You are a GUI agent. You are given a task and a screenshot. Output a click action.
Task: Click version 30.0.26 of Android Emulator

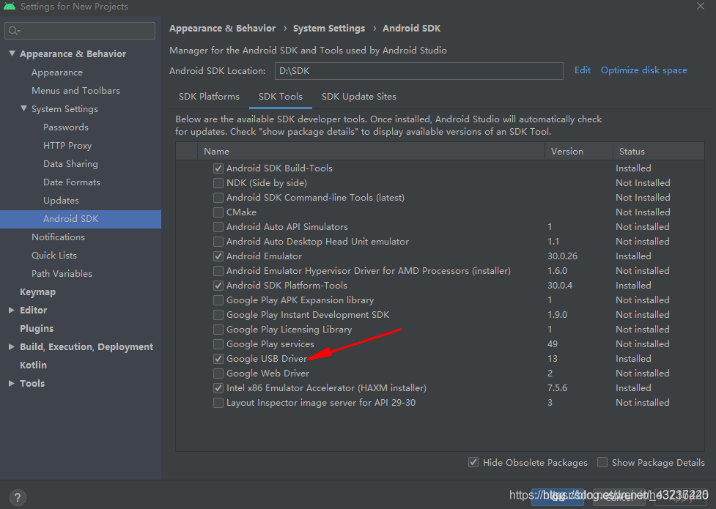click(563, 256)
